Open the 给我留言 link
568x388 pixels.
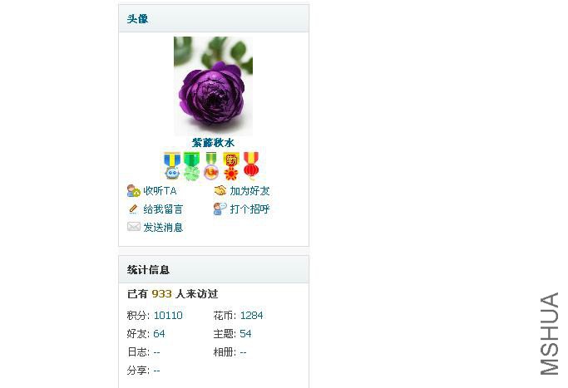(x=163, y=209)
